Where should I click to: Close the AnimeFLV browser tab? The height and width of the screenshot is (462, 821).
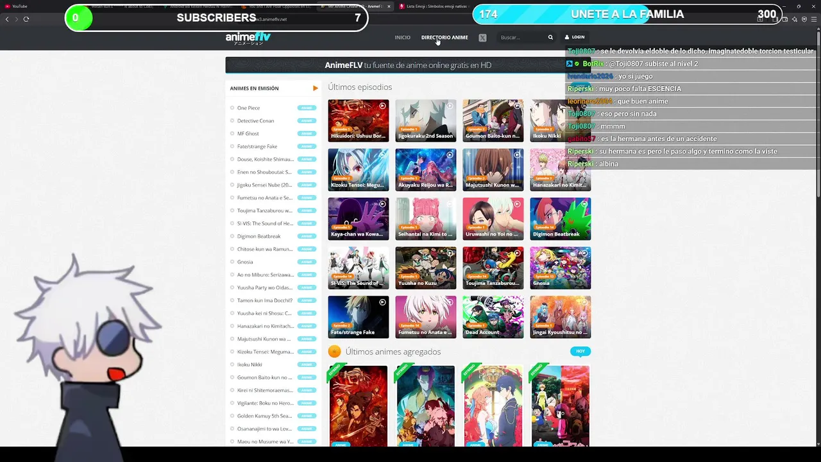pos(389,6)
